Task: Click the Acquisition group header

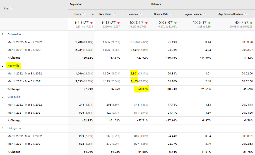Action: coord(76,4)
